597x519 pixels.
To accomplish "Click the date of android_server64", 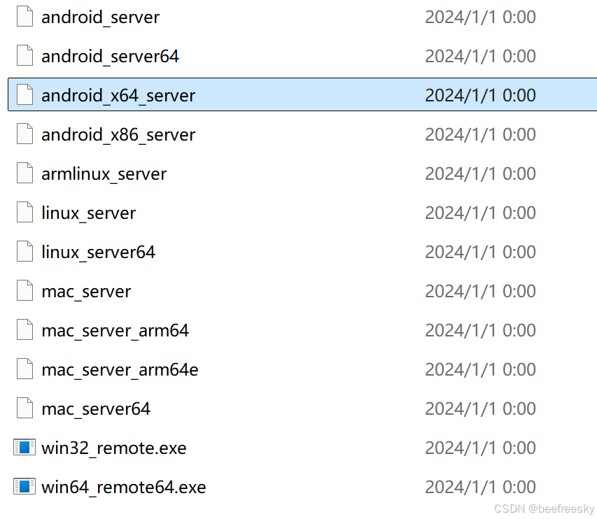I will click(481, 57).
